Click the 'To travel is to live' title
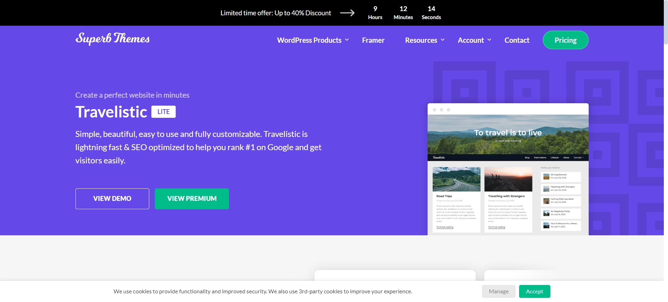 pos(508,133)
